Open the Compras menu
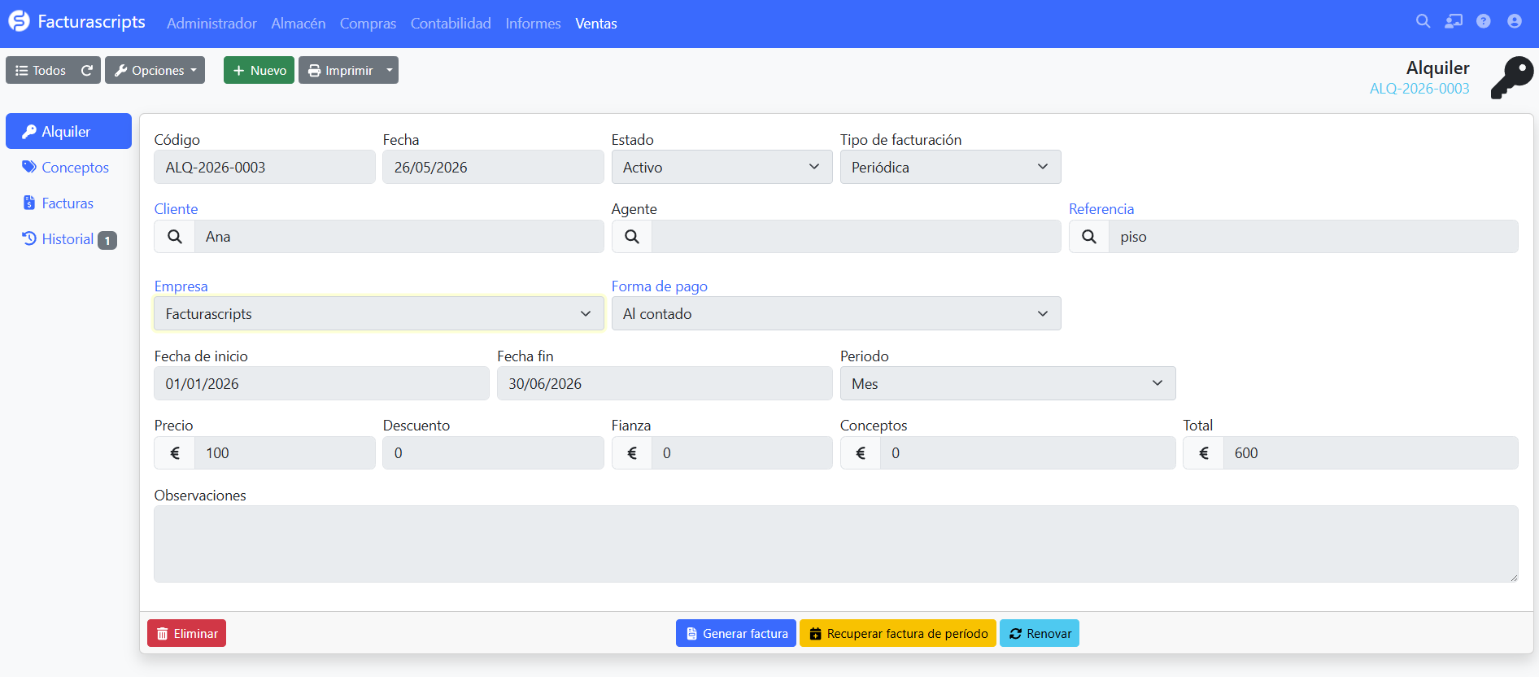 click(368, 24)
